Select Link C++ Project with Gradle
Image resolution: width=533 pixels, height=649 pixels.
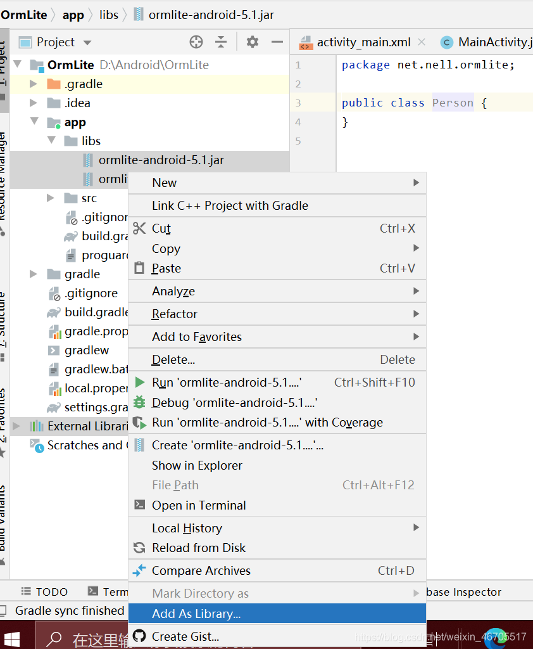[277, 205]
